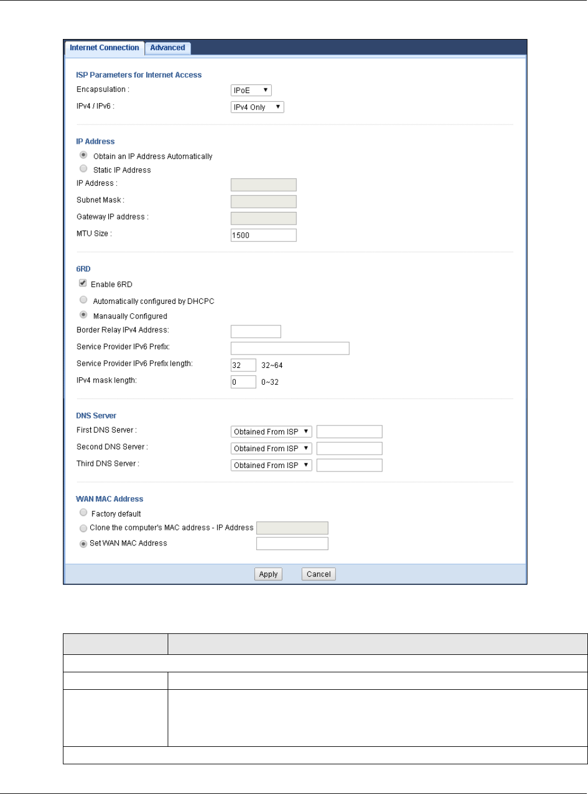Click the DNS Server section heading
588x794 pixels.
point(96,416)
